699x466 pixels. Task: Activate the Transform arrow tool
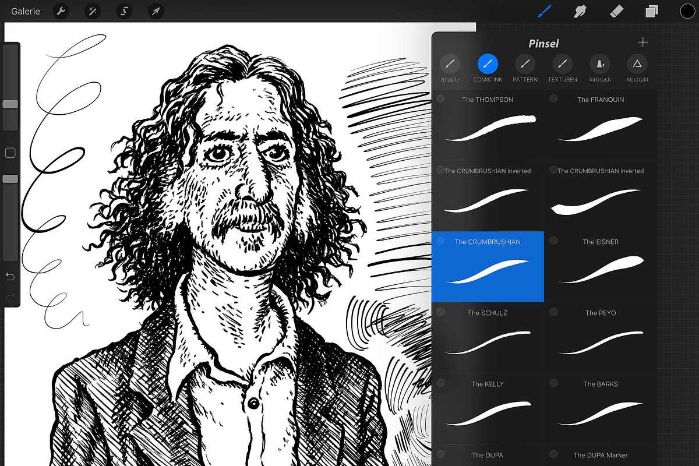click(156, 11)
